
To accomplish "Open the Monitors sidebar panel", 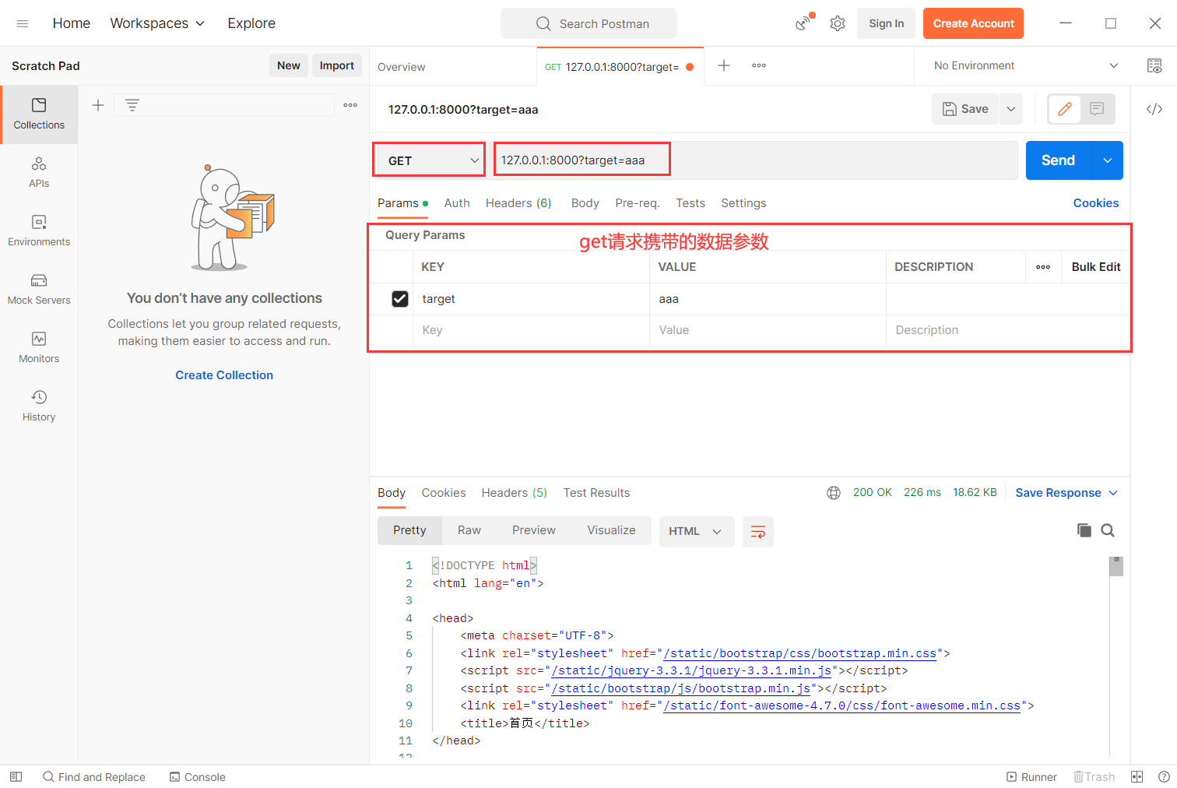I will [x=39, y=348].
